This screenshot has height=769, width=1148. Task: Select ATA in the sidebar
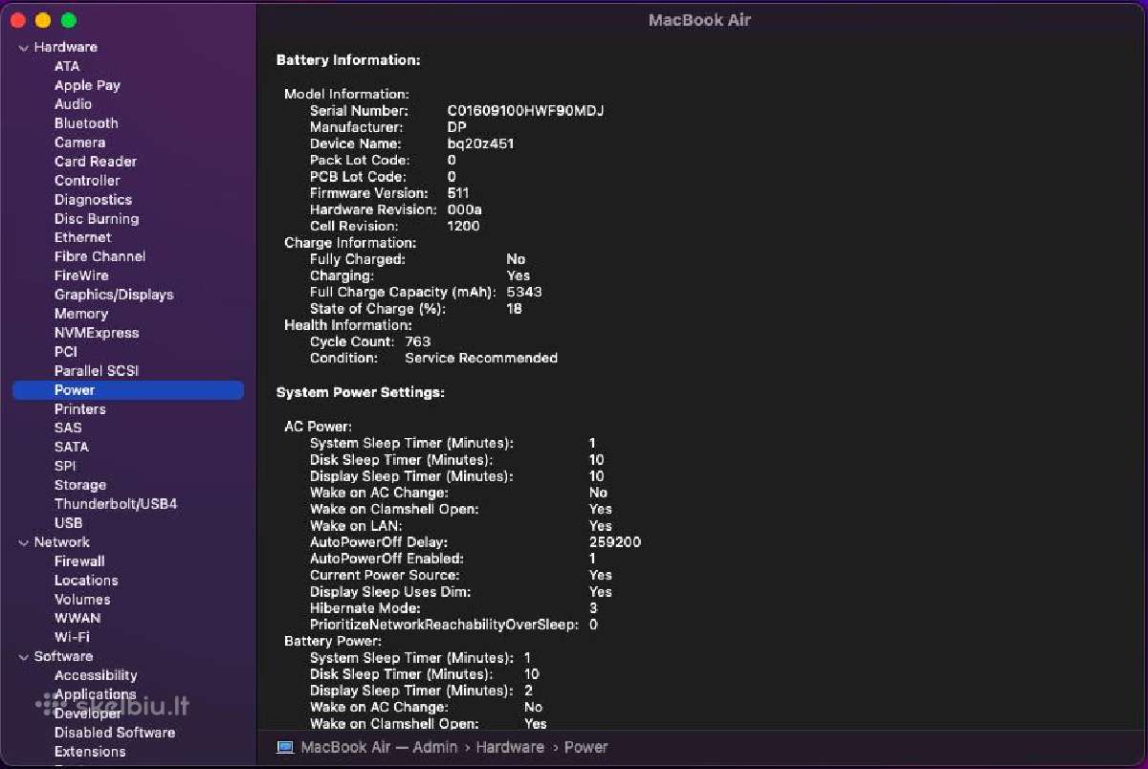67,66
